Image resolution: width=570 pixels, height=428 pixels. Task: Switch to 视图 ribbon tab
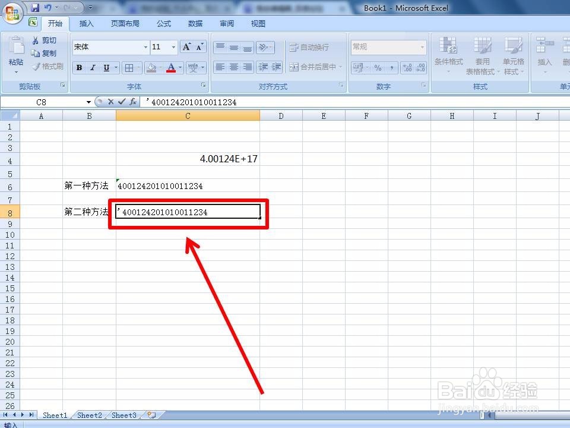pos(258,24)
